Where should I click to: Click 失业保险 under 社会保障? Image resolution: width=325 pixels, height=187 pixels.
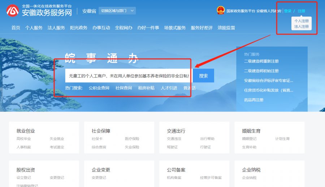tap(132, 147)
